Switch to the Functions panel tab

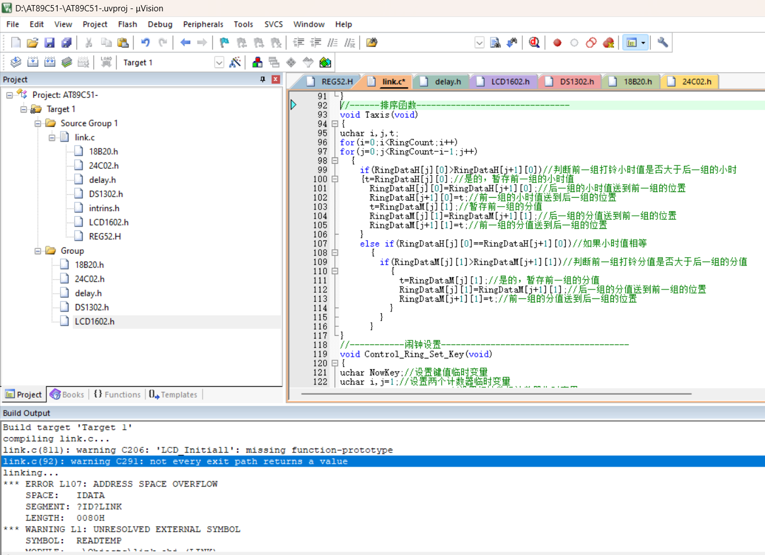(x=117, y=395)
